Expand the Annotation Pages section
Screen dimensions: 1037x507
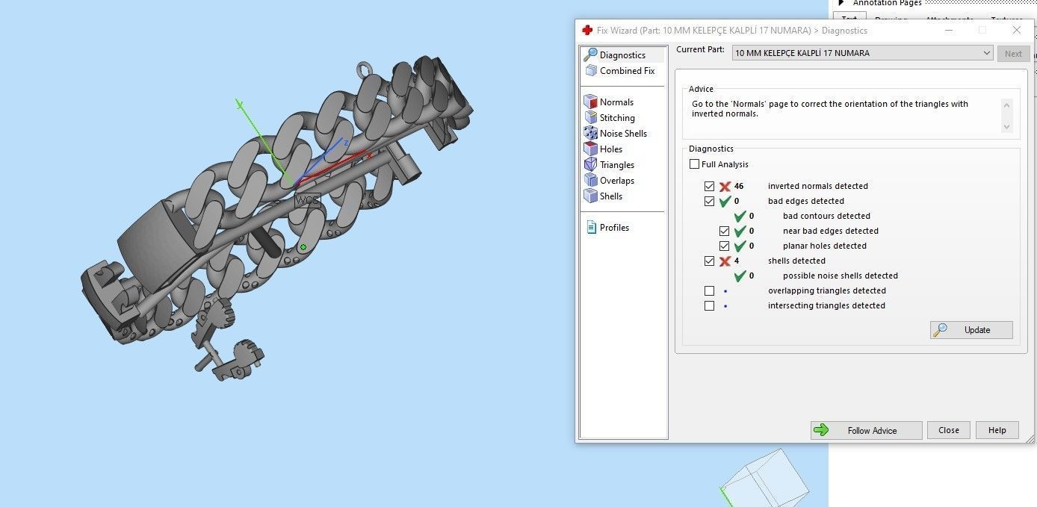coord(841,3)
